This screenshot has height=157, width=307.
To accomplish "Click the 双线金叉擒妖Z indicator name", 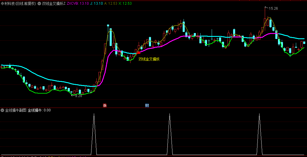I will click(54, 4).
